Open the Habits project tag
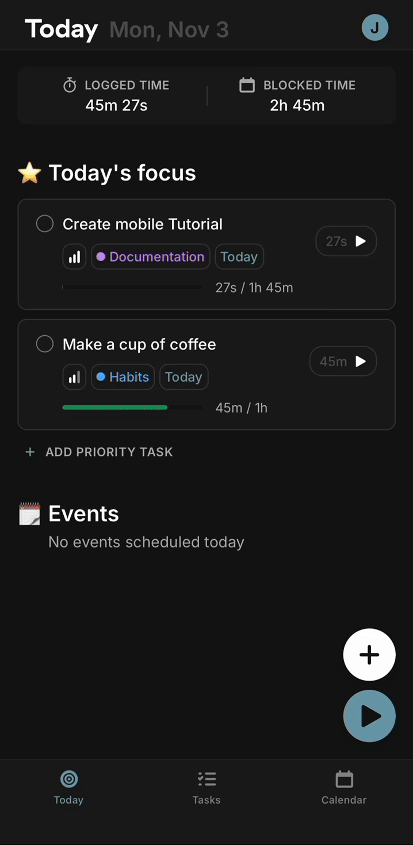The height and width of the screenshot is (845, 413). coord(123,377)
